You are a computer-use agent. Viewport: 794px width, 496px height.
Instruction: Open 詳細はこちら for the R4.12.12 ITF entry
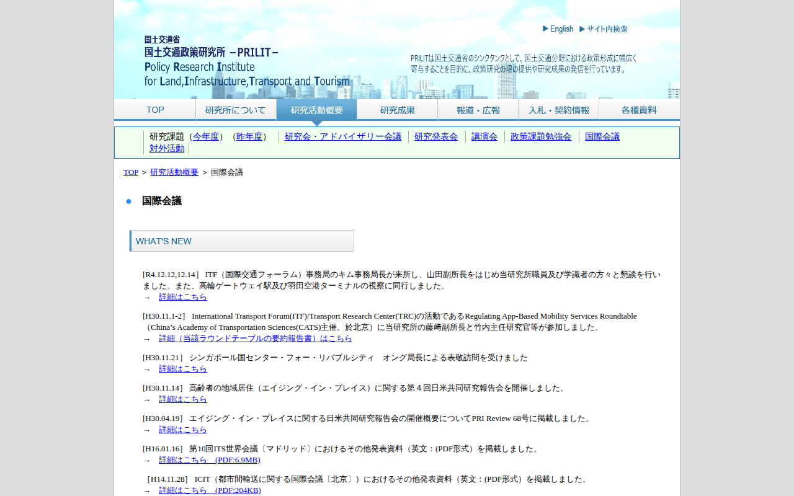pyautogui.click(x=183, y=297)
